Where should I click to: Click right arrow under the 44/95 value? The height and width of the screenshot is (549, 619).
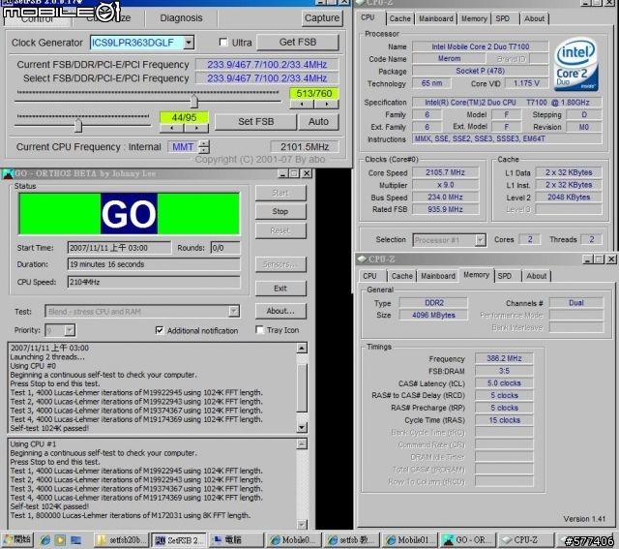tap(196, 128)
